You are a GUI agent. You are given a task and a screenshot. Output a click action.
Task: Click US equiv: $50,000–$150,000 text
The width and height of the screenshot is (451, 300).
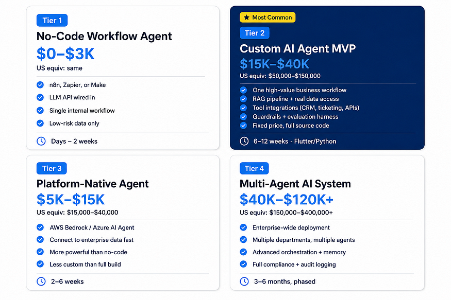(x=280, y=76)
